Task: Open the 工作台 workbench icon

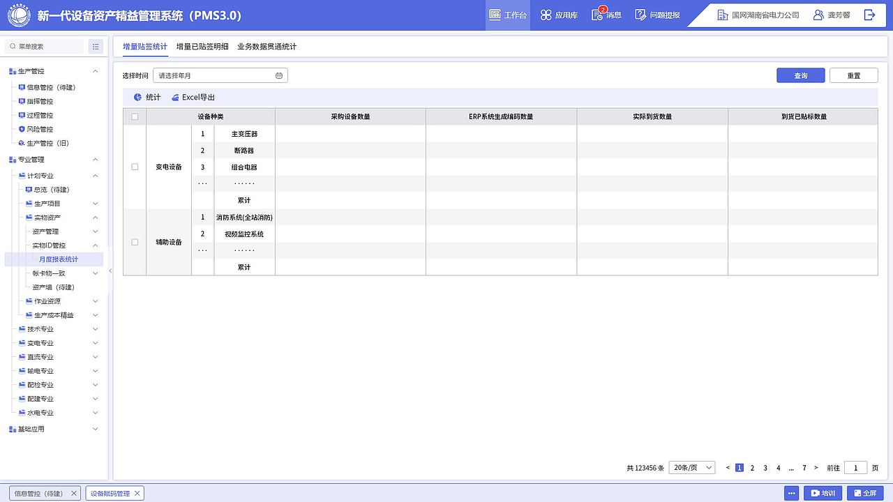Action: pos(495,15)
